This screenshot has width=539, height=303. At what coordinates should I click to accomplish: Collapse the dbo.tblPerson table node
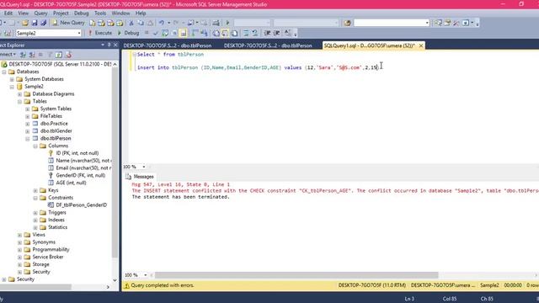[28, 138]
